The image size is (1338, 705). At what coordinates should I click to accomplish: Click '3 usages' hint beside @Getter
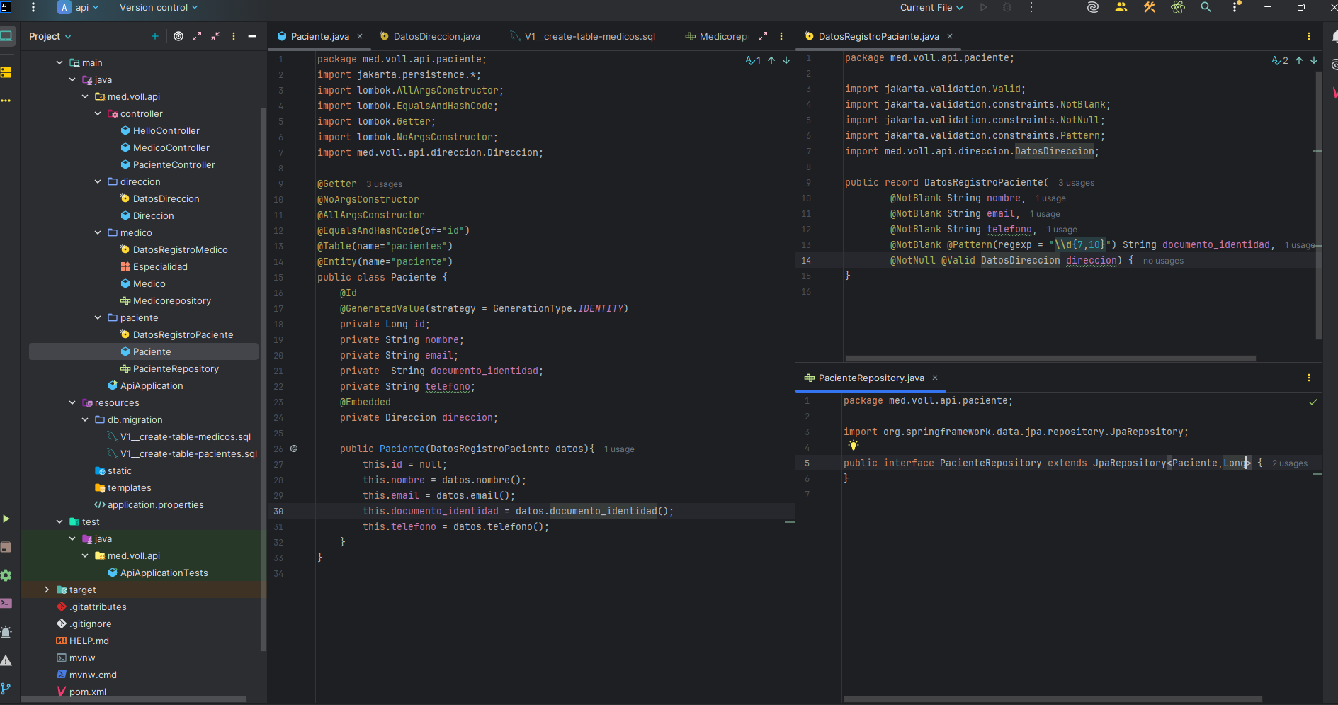tap(384, 184)
